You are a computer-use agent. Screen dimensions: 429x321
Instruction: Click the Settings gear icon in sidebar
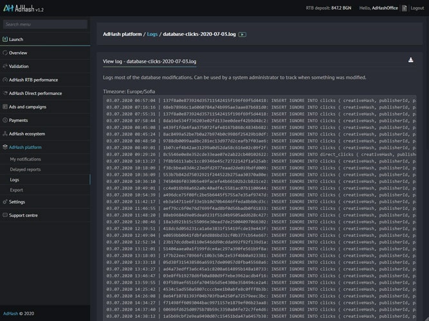5,202
